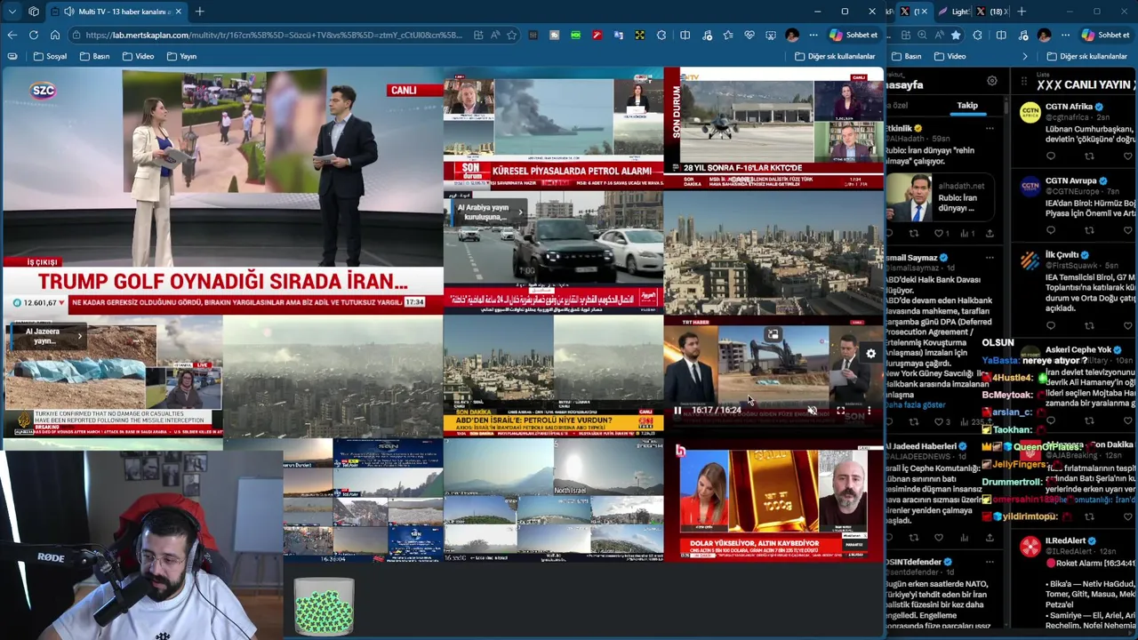Open browser essentials heart icon
Viewport: 1138px width, 640px height.
749,35
